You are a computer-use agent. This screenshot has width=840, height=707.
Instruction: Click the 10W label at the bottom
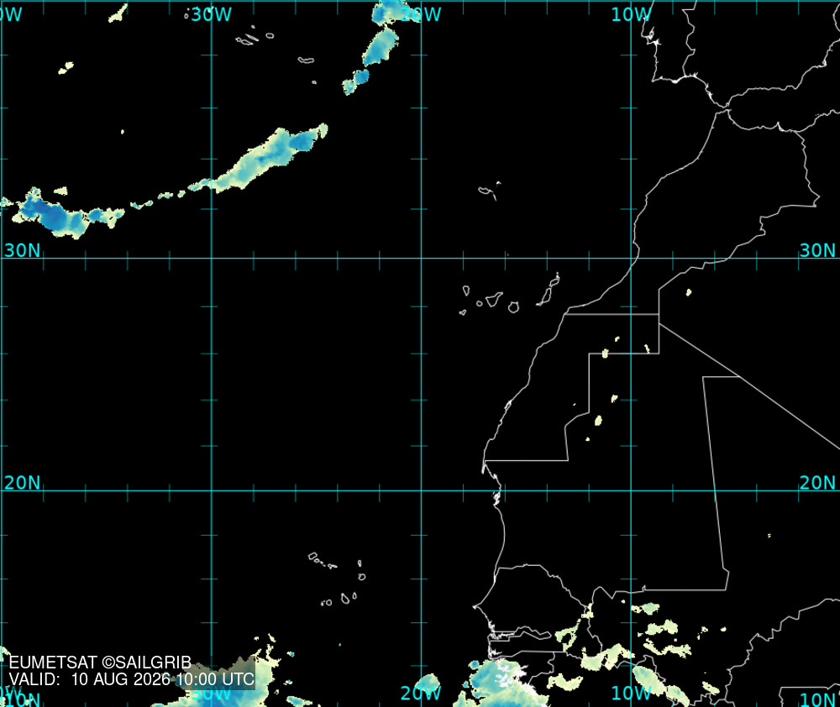(x=631, y=693)
